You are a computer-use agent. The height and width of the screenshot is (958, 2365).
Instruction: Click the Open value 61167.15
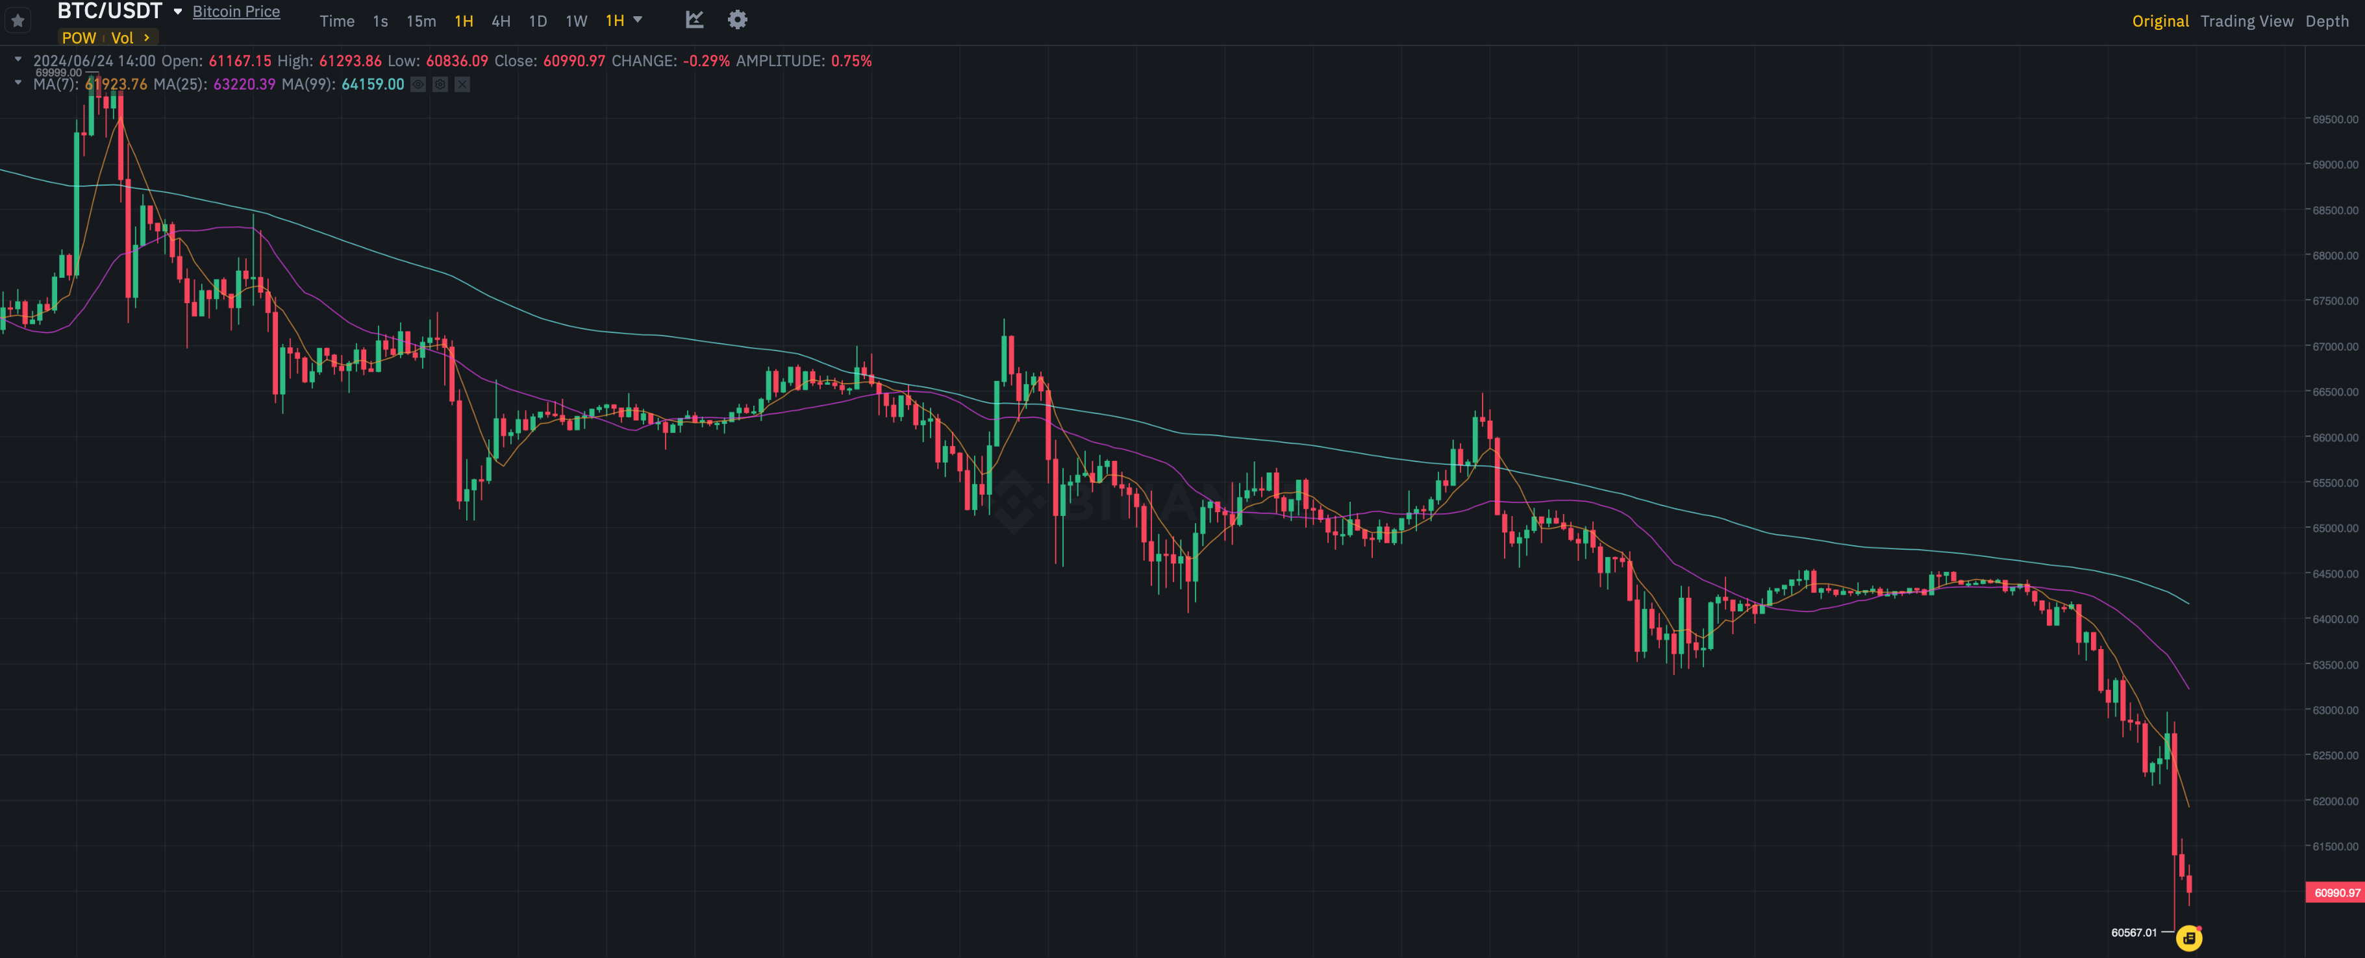point(240,60)
